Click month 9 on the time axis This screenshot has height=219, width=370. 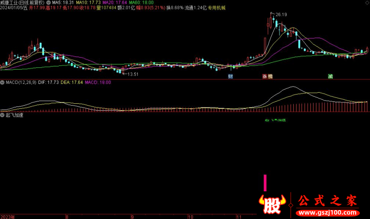click(132, 217)
